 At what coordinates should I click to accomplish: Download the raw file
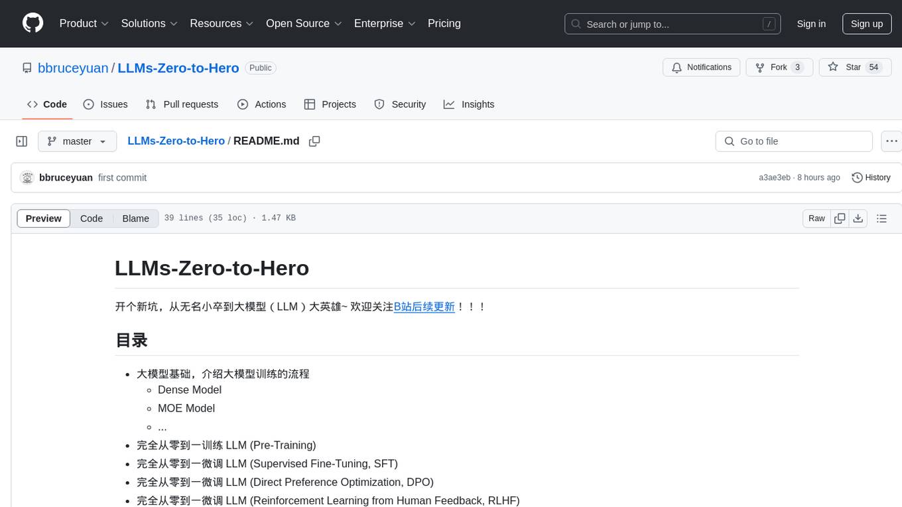tap(858, 218)
